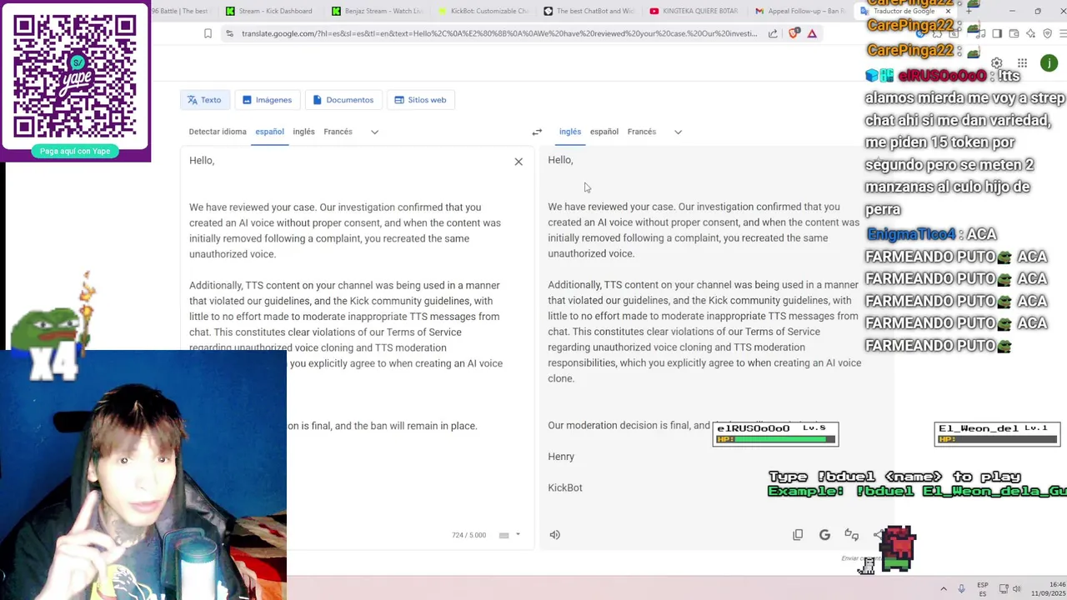
Task: Switch to Benjaz Stream browser tab
Action: (377, 12)
